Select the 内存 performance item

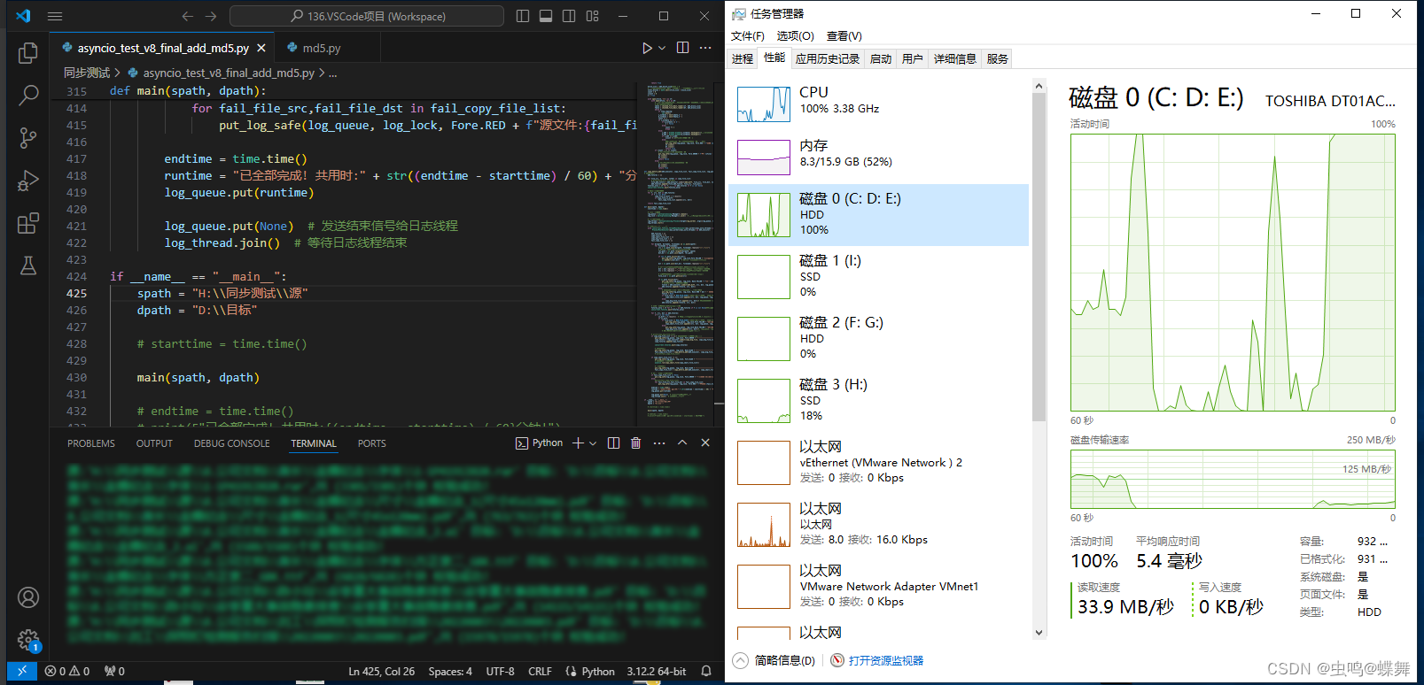pyautogui.click(x=878, y=156)
